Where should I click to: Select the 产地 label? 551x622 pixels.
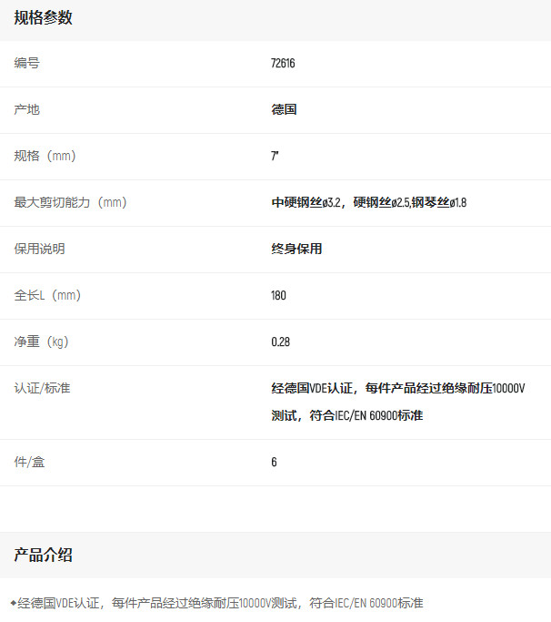[x=27, y=110]
